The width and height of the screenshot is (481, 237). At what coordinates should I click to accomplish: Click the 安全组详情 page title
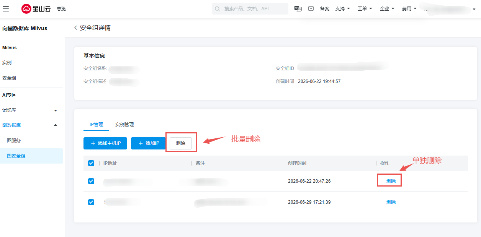(x=95, y=28)
